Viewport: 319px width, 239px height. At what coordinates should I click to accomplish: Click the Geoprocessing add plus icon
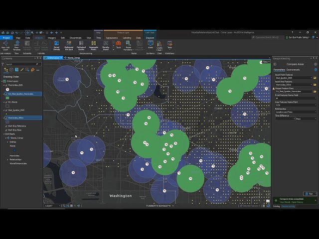pos(316,64)
